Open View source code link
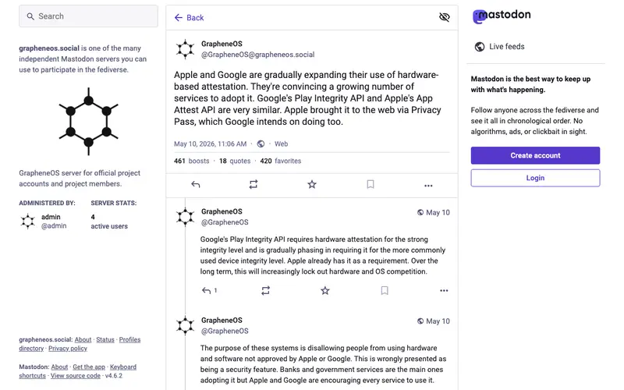 pos(75,376)
